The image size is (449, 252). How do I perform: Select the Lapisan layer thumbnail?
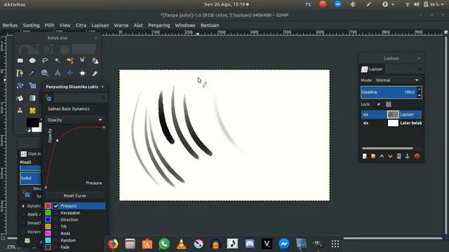click(393, 115)
